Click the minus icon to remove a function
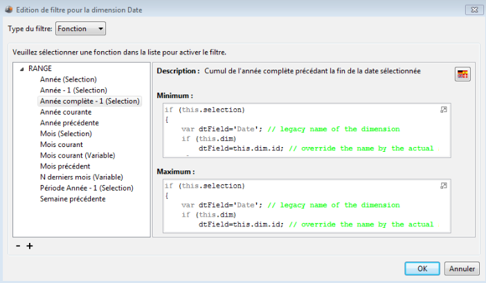 click(x=18, y=246)
